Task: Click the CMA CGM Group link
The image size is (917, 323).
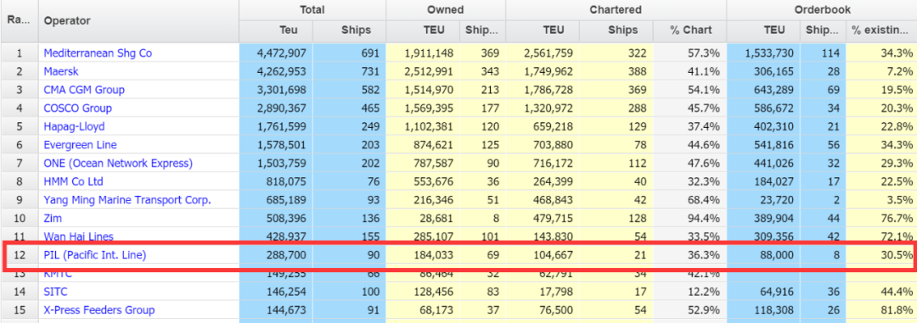Action: tap(84, 90)
